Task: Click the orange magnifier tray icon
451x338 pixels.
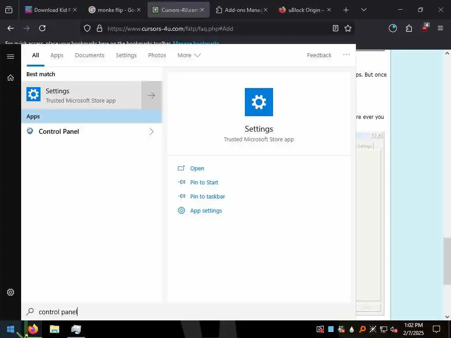Action: (362, 329)
